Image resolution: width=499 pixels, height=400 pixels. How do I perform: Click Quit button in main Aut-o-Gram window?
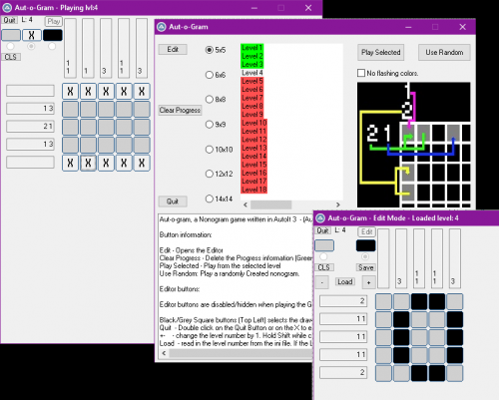[x=173, y=201]
